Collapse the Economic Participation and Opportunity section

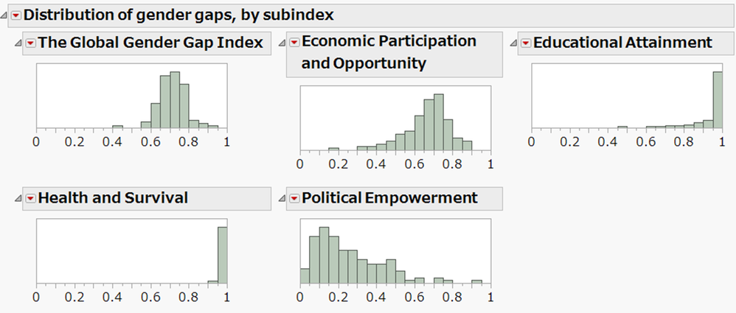(x=282, y=43)
